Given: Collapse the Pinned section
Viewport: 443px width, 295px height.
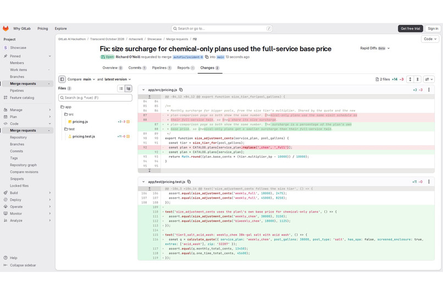Looking at the screenshot, I should click(27, 56).
